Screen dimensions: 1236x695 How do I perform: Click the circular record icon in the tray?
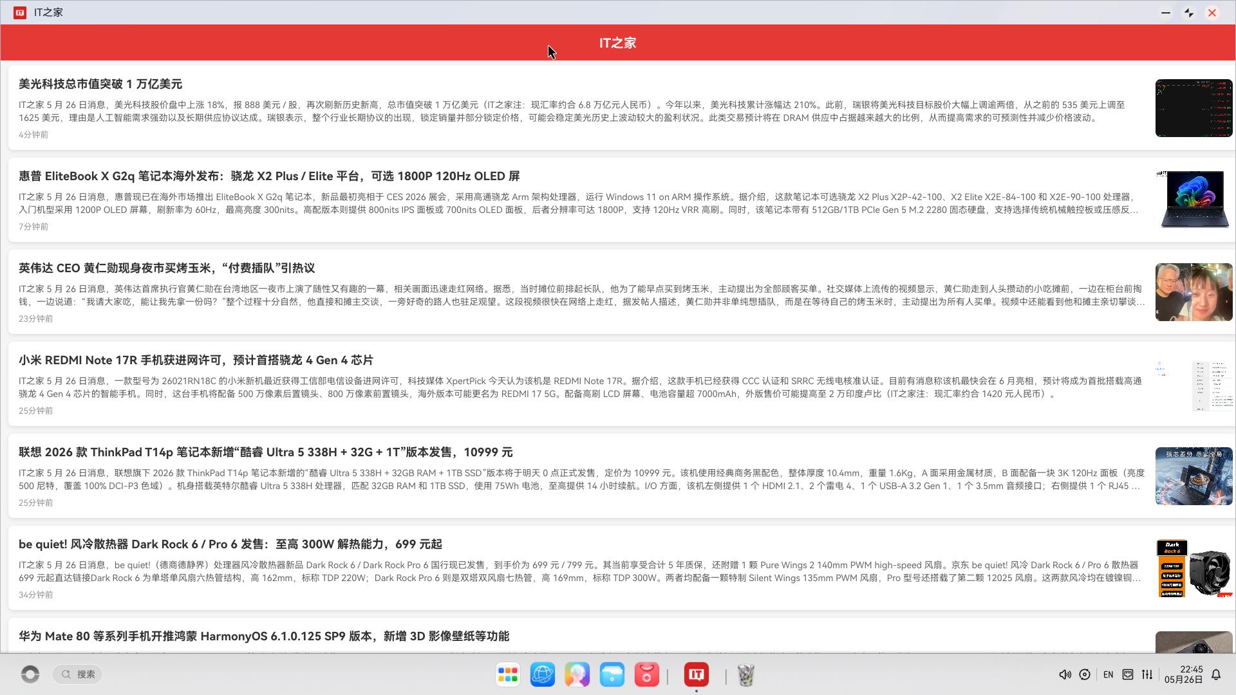point(1085,674)
